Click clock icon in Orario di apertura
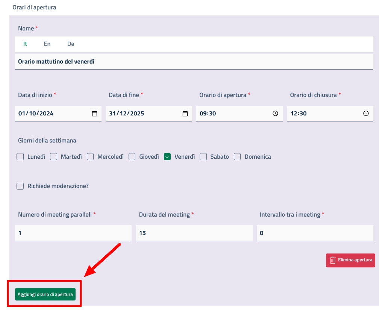391x314 pixels. (275, 114)
